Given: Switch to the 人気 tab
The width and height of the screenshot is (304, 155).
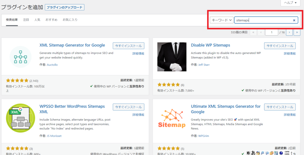Looking at the screenshot, I should (x=37, y=20).
